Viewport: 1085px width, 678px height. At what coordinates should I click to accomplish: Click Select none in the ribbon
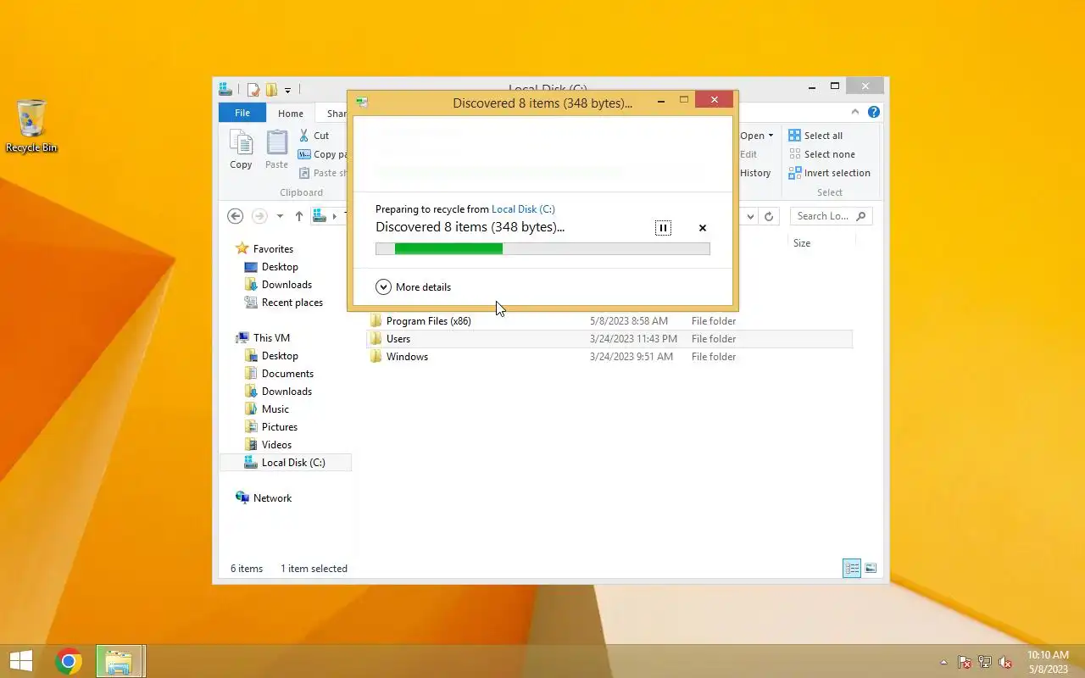pyautogui.click(x=821, y=154)
